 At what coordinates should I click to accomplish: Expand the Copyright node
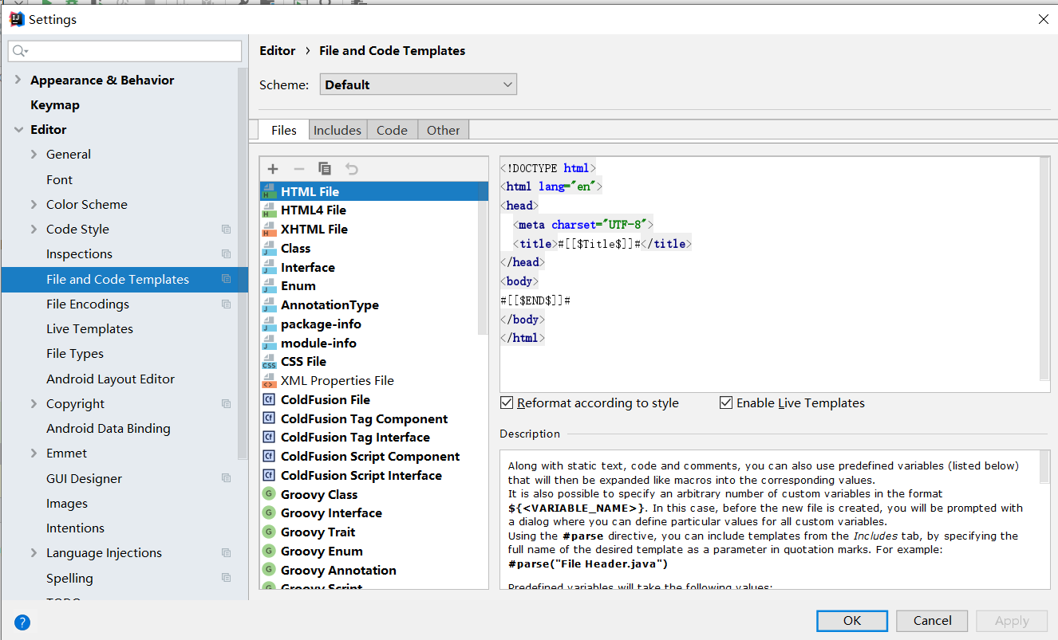[34, 404]
